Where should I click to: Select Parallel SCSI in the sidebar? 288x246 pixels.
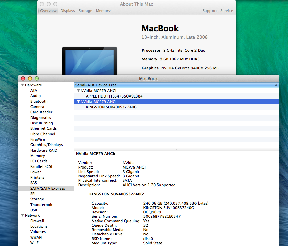tap(41, 166)
